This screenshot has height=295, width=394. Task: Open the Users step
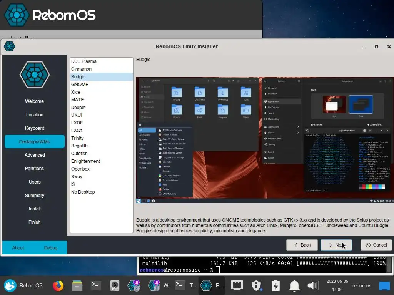pos(34,182)
